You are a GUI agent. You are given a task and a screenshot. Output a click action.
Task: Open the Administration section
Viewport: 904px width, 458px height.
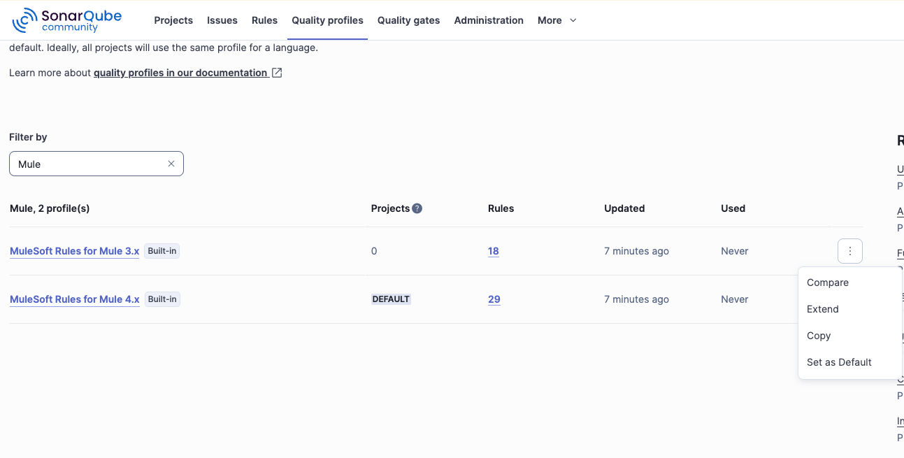[x=489, y=20]
